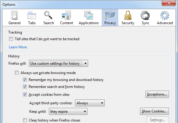Open Accept third-party cookies dropdown

90,103
